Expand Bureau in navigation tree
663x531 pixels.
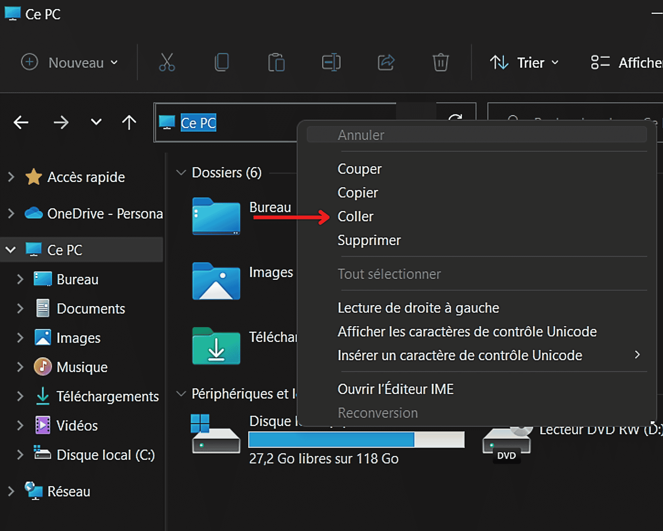pyautogui.click(x=20, y=279)
